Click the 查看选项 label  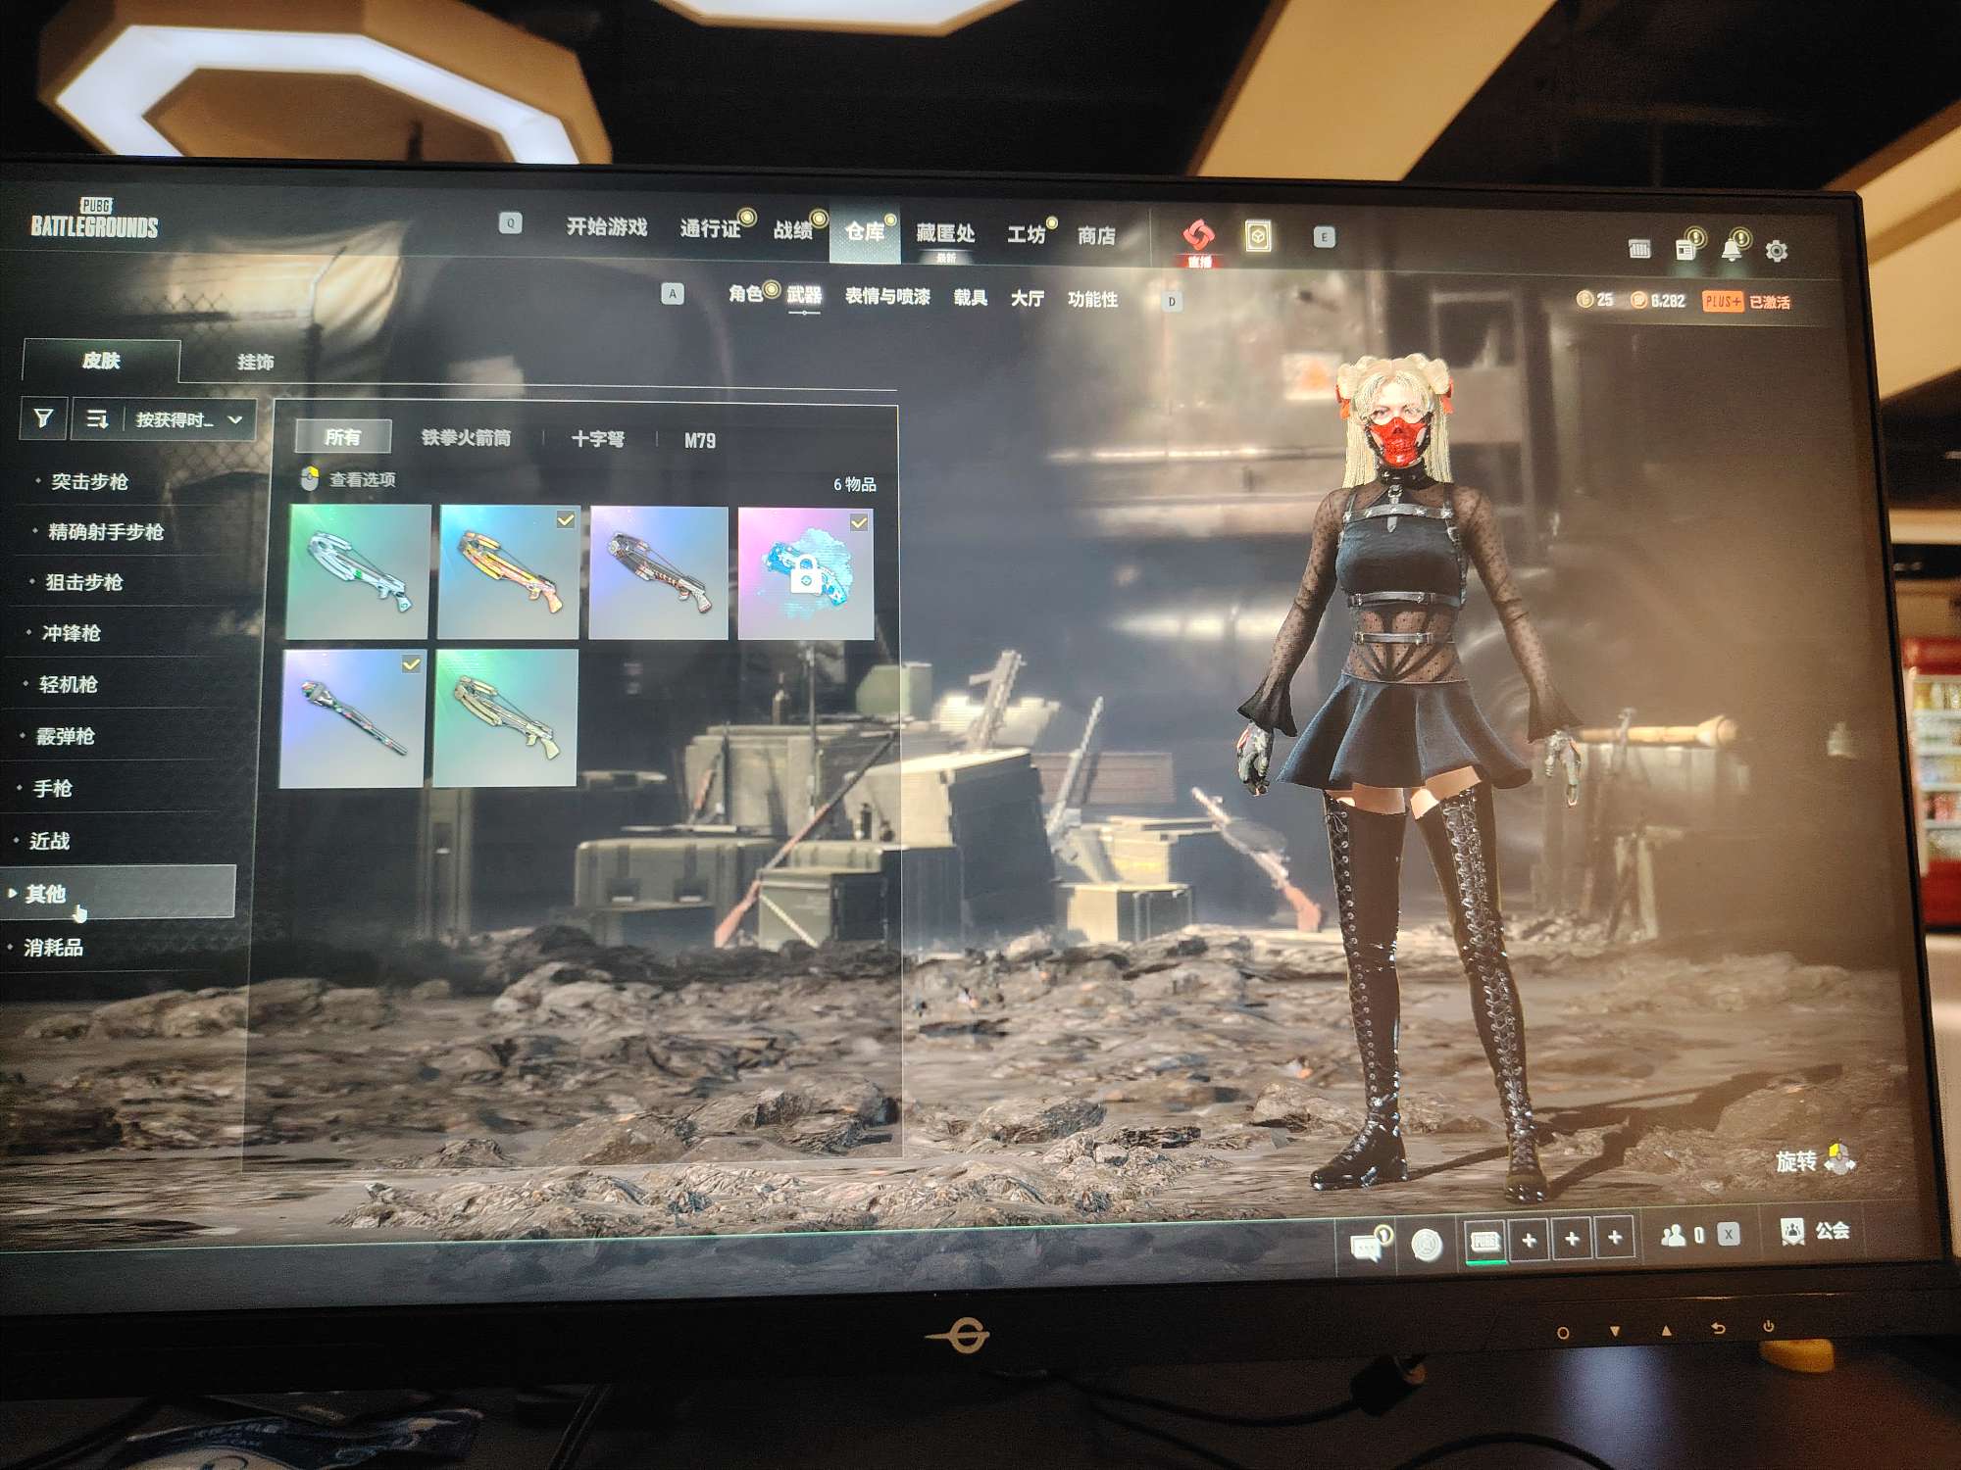(x=362, y=479)
